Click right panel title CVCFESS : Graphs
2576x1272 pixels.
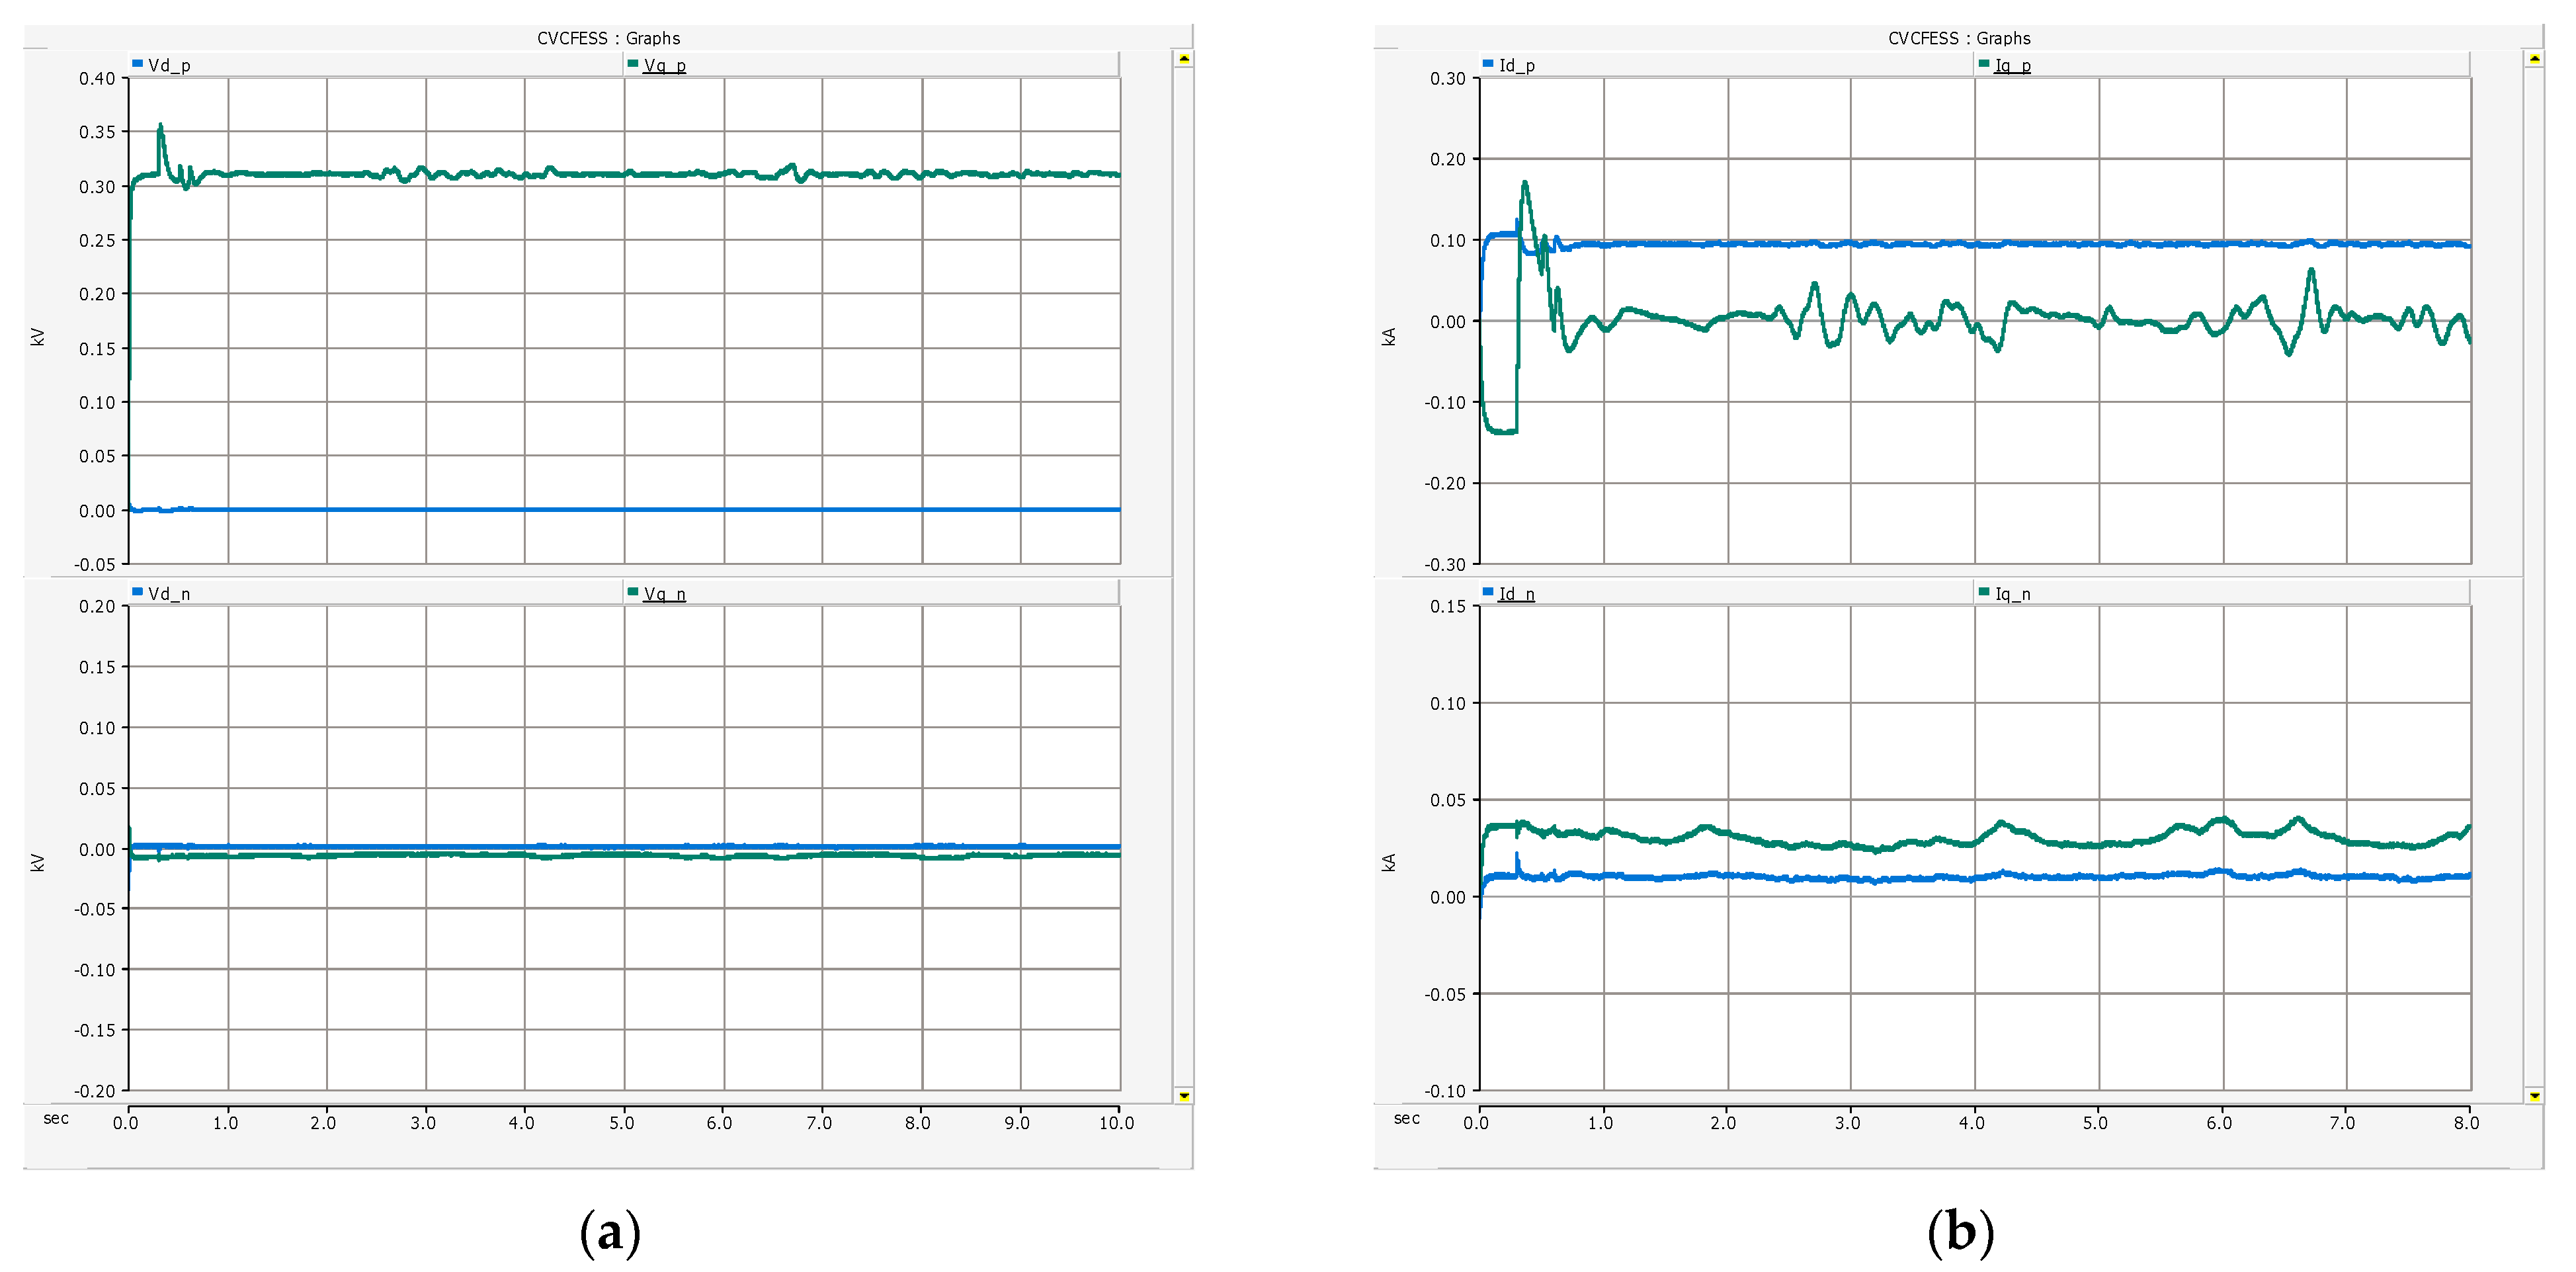(x=1959, y=38)
